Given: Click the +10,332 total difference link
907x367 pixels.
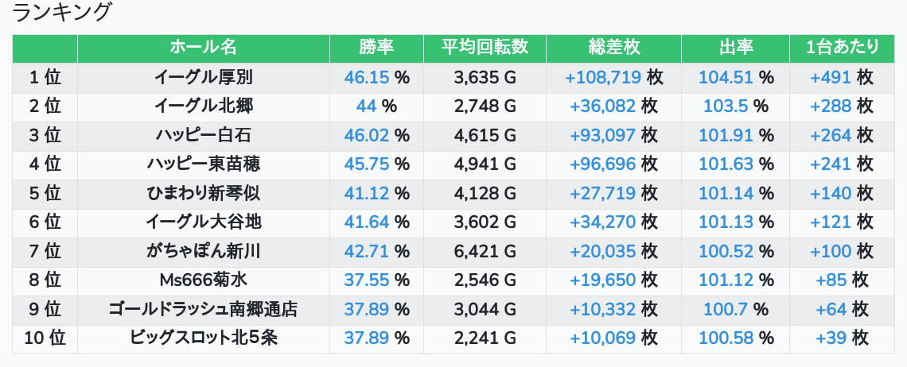Looking at the screenshot, I should tap(602, 309).
